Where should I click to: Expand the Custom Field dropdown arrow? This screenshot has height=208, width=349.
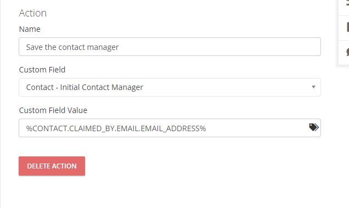(x=313, y=87)
